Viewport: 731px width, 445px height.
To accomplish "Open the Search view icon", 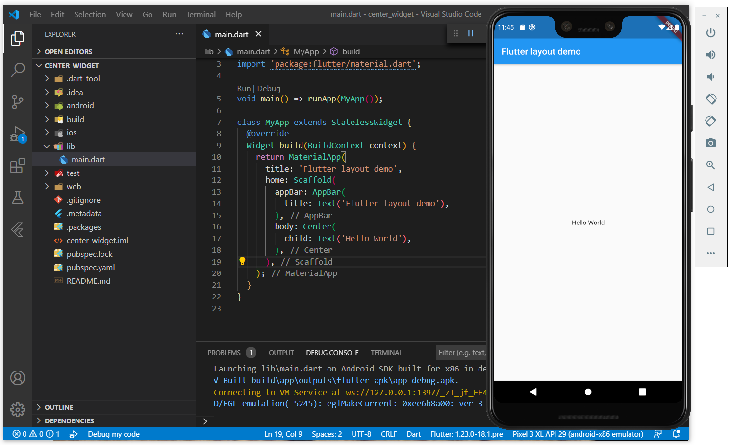I will pos(18,70).
